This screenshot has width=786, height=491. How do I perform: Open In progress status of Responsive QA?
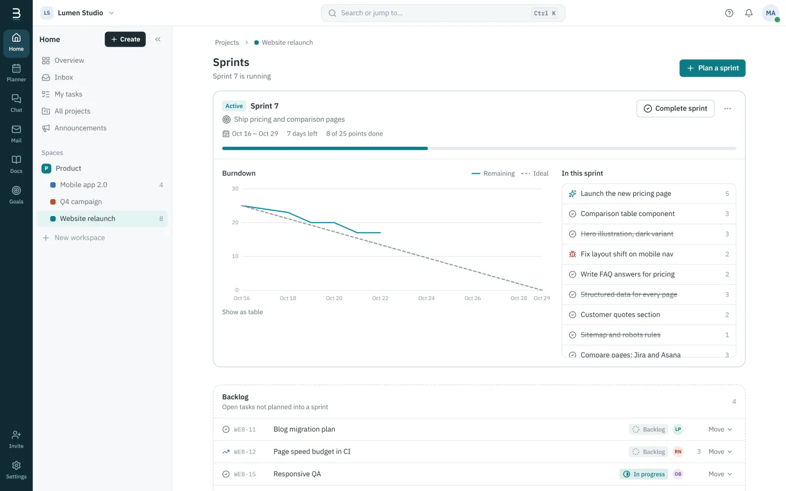point(644,474)
